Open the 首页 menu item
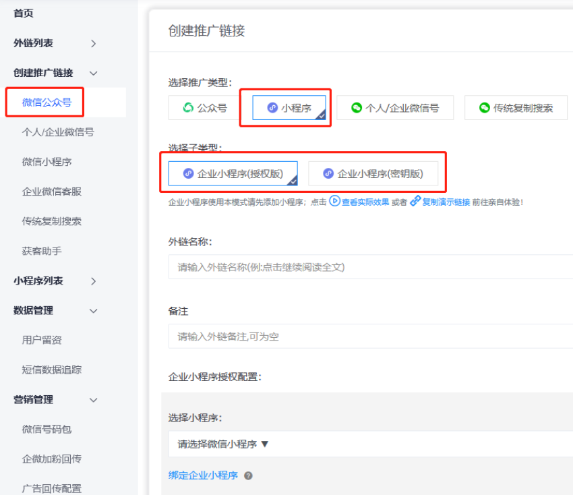 (x=24, y=13)
